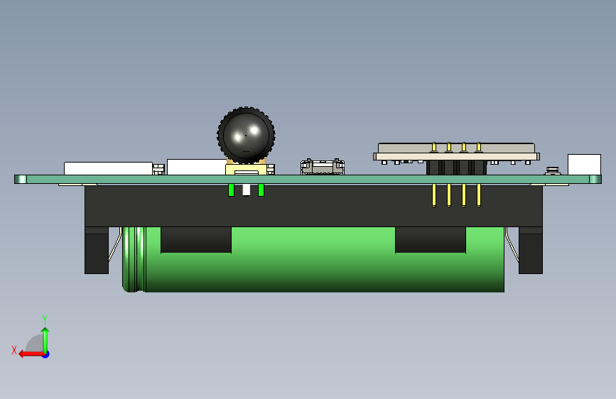Pick the leftmost green pin under the knob
The image size is (616, 399).
coord(232,190)
